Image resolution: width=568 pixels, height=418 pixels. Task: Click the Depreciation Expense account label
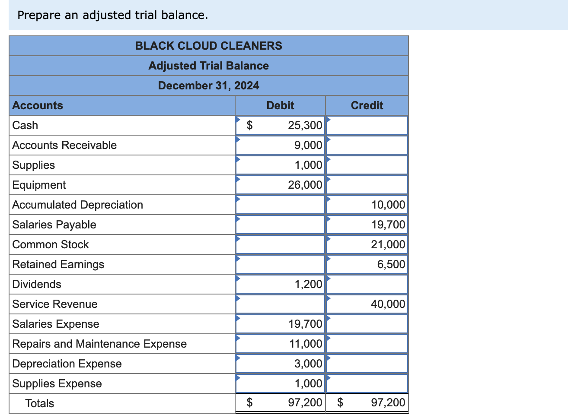coord(67,364)
